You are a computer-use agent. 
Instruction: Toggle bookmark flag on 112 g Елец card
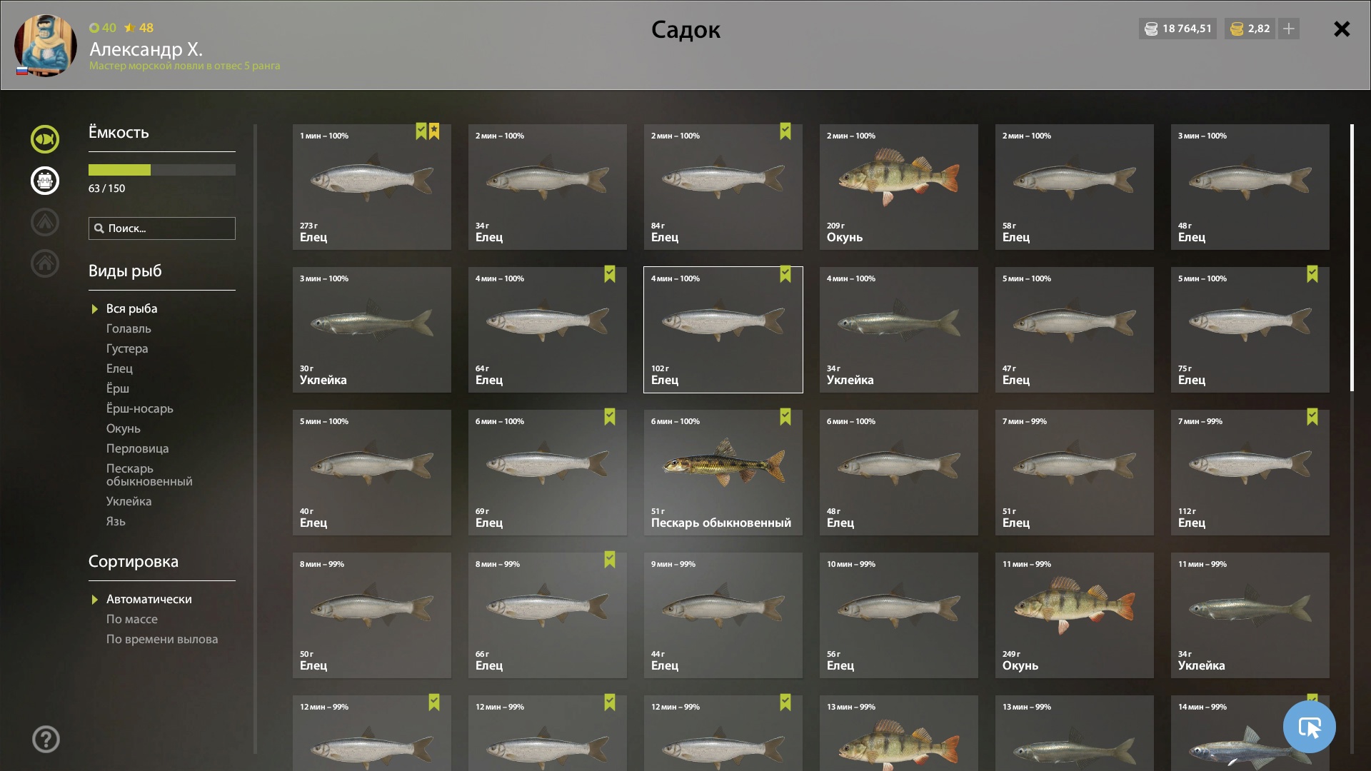tap(1312, 417)
